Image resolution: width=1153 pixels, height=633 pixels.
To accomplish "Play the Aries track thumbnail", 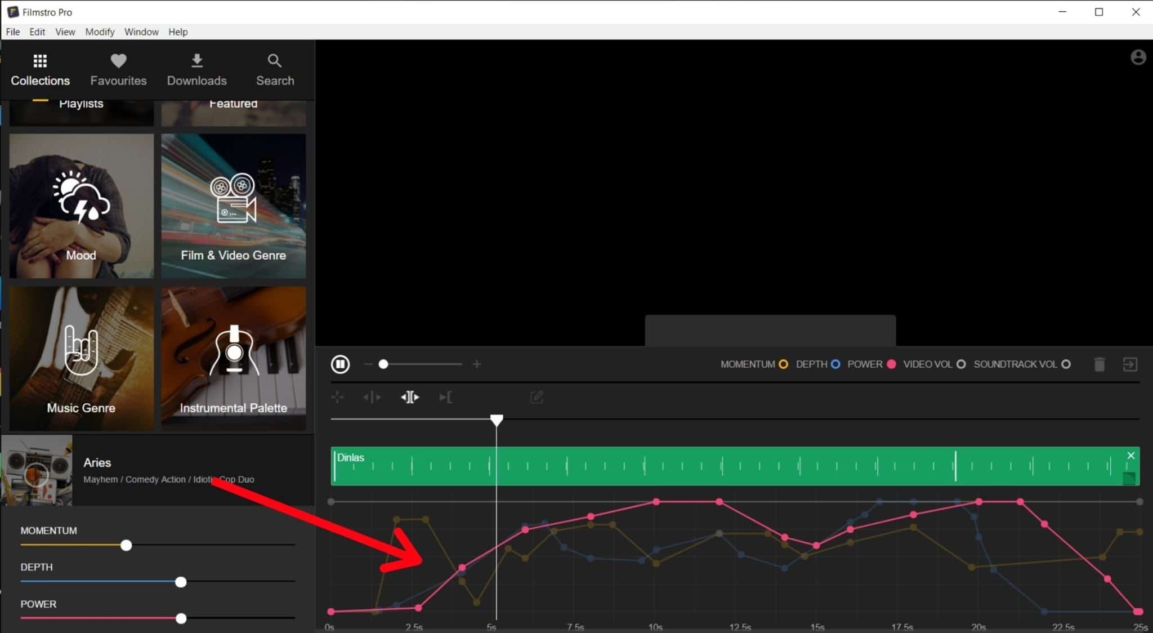I will coord(37,470).
